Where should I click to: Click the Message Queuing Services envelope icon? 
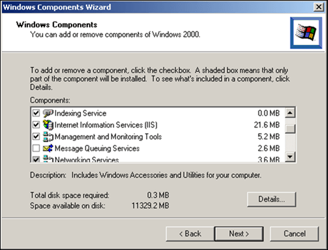click(x=48, y=148)
